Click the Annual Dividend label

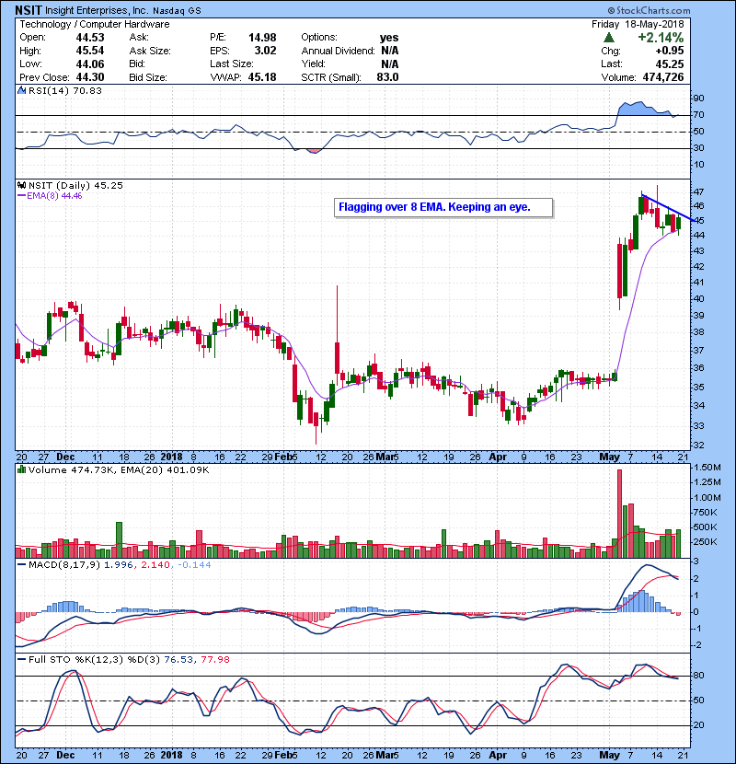tap(338, 51)
